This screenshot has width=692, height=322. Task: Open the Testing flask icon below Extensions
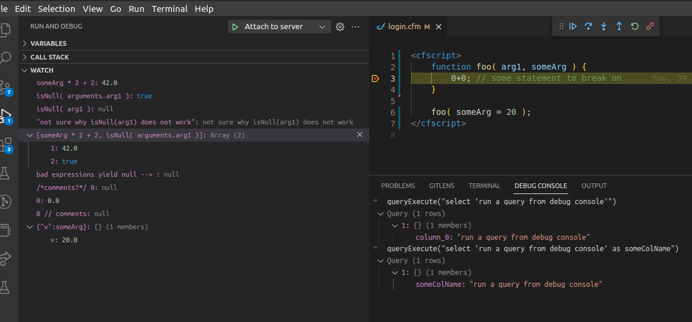[x=5, y=173]
